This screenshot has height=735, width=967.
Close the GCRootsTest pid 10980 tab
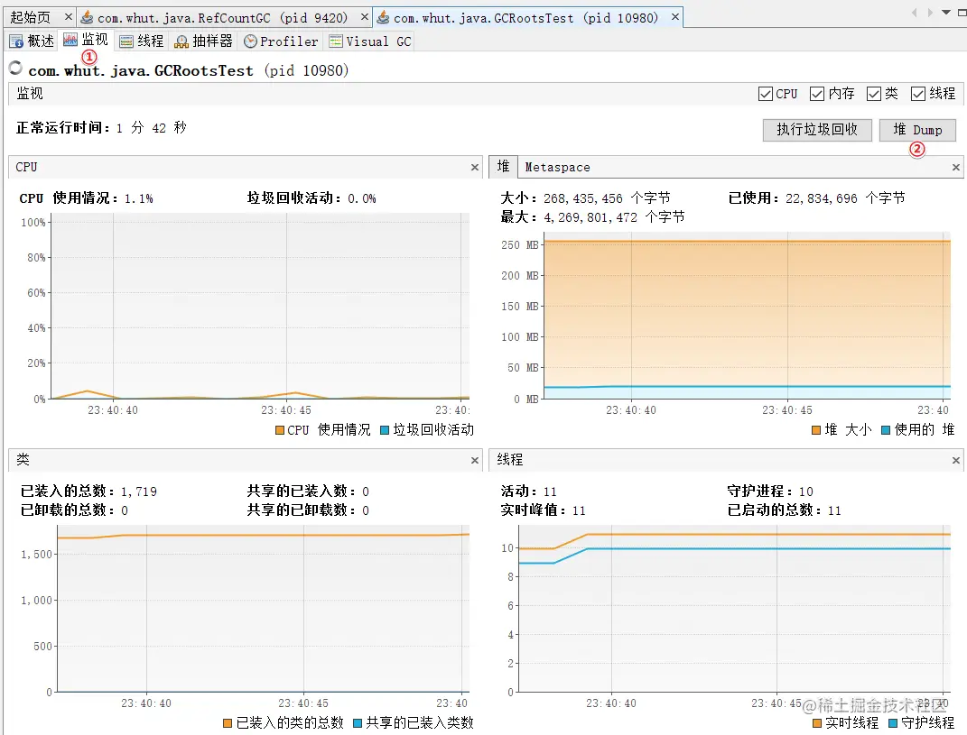pos(675,17)
